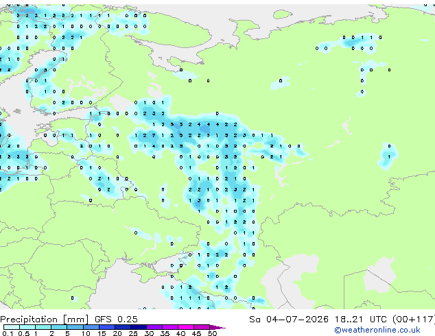Click legend scale label "15"
This screenshot has height=336, width=435.
(x=102, y=333)
